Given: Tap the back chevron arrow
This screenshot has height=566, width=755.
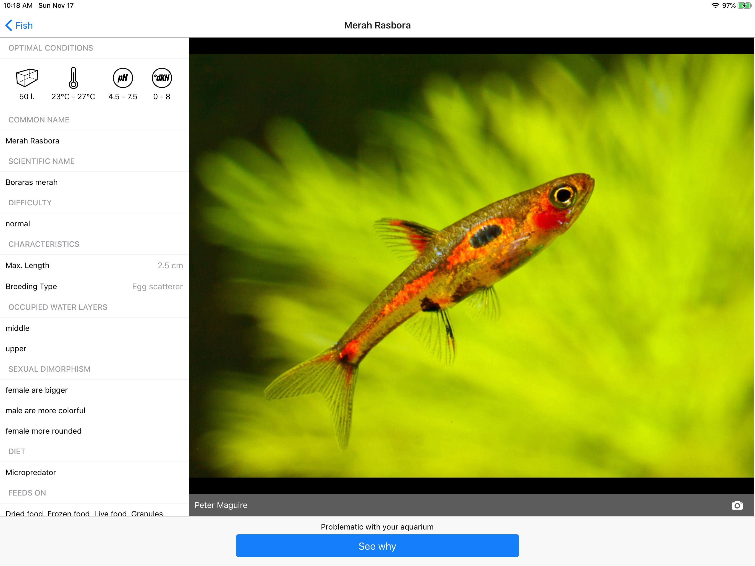Looking at the screenshot, I should (x=9, y=25).
